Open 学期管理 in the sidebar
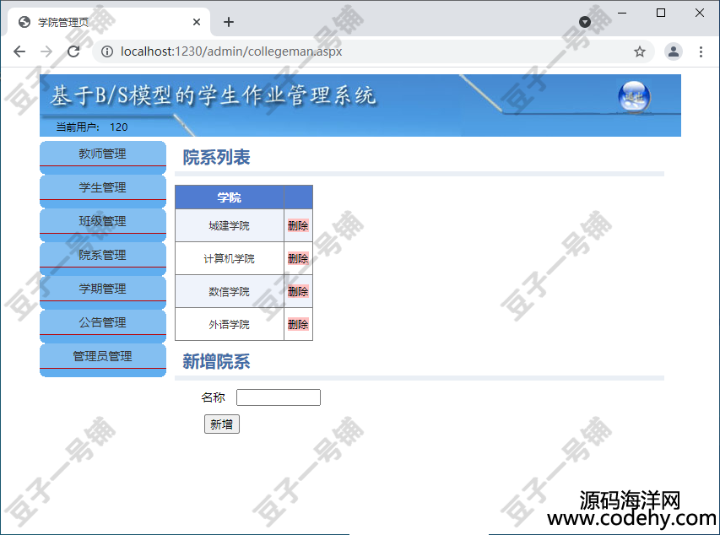 (103, 289)
